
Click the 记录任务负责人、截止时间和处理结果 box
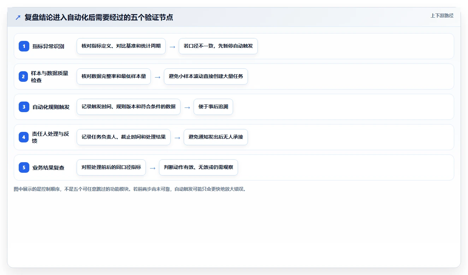(124, 137)
